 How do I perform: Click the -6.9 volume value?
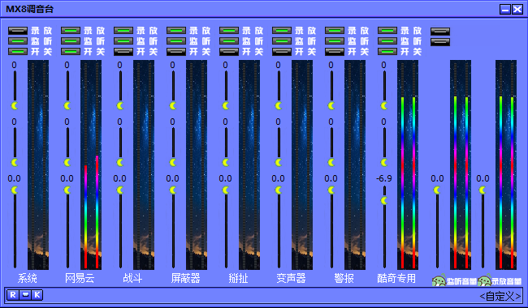pyautogui.click(x=384, y=178)
